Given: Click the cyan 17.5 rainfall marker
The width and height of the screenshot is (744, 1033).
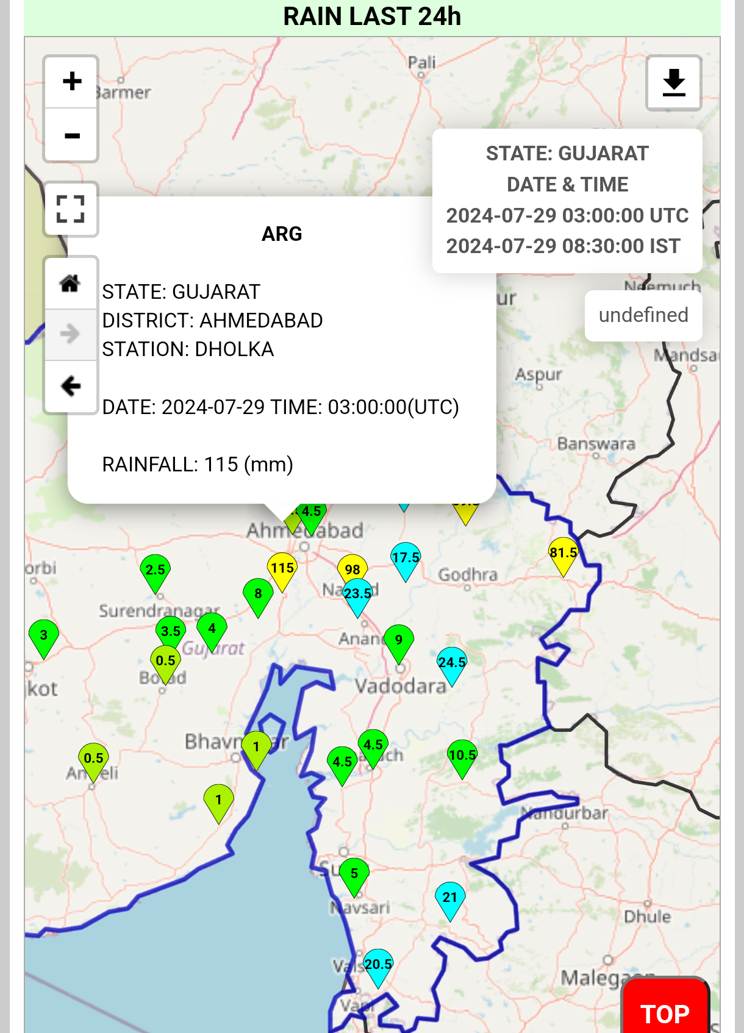Looking at the screenshot, I should pos(406,559).
